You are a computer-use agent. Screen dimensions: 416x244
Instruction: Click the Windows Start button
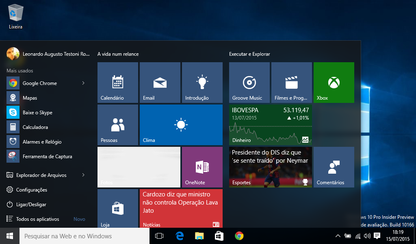[x=10, y=236]
